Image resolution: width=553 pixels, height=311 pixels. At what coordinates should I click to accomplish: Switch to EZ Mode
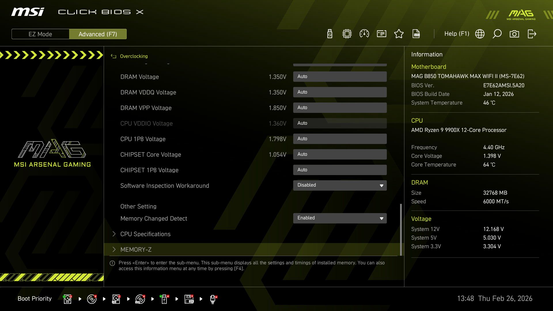[40, 34]
